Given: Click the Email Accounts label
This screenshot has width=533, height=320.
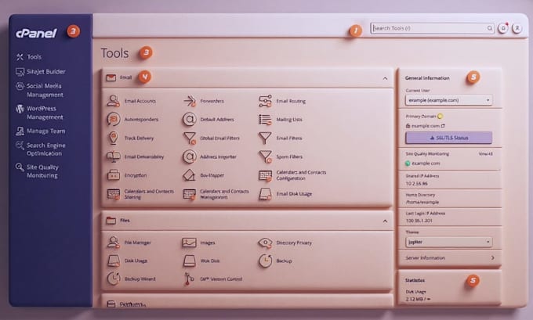Looking at the screenshot, I should point(140,101).
